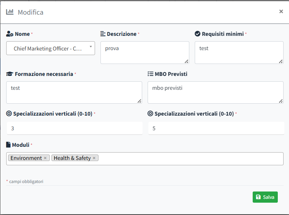Remove the Environment tag from Moduli
Image resolution: width=289 pixels, height=215 pixels.
45,158
